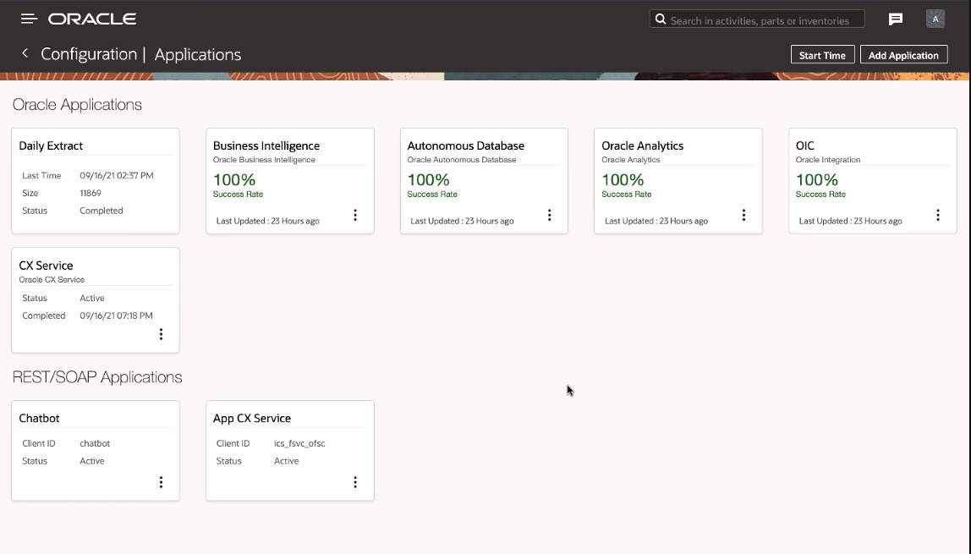Expand the OIC card actions menu

tap(937, 215)
